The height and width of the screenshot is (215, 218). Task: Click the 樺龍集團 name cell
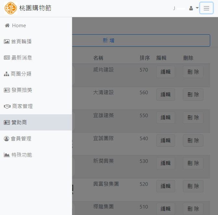pos(103,207)
